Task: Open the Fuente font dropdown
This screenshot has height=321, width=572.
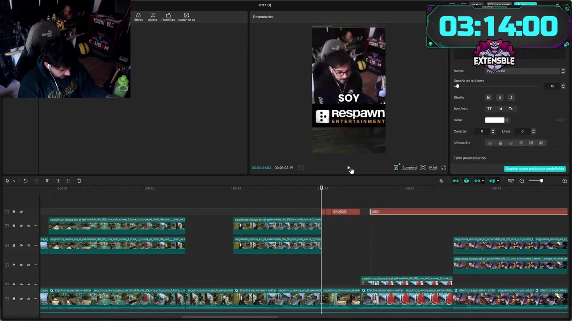Action: click(525, 71)
